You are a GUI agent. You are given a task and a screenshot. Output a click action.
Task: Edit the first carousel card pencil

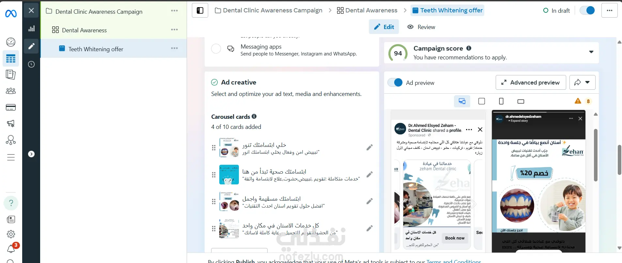pos(369,147)
